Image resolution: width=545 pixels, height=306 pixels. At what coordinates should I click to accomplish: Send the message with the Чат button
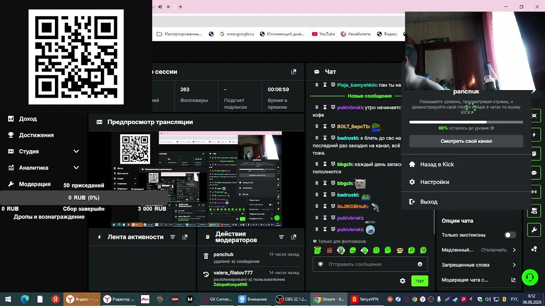420,281
